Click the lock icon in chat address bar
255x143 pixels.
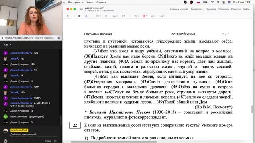coord(2,38)
